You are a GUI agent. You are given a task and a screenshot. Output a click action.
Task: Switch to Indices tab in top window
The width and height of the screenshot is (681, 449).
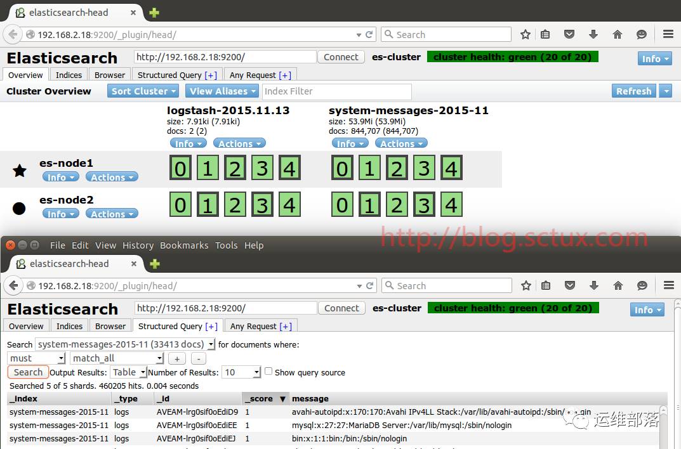tap(69, 75)
